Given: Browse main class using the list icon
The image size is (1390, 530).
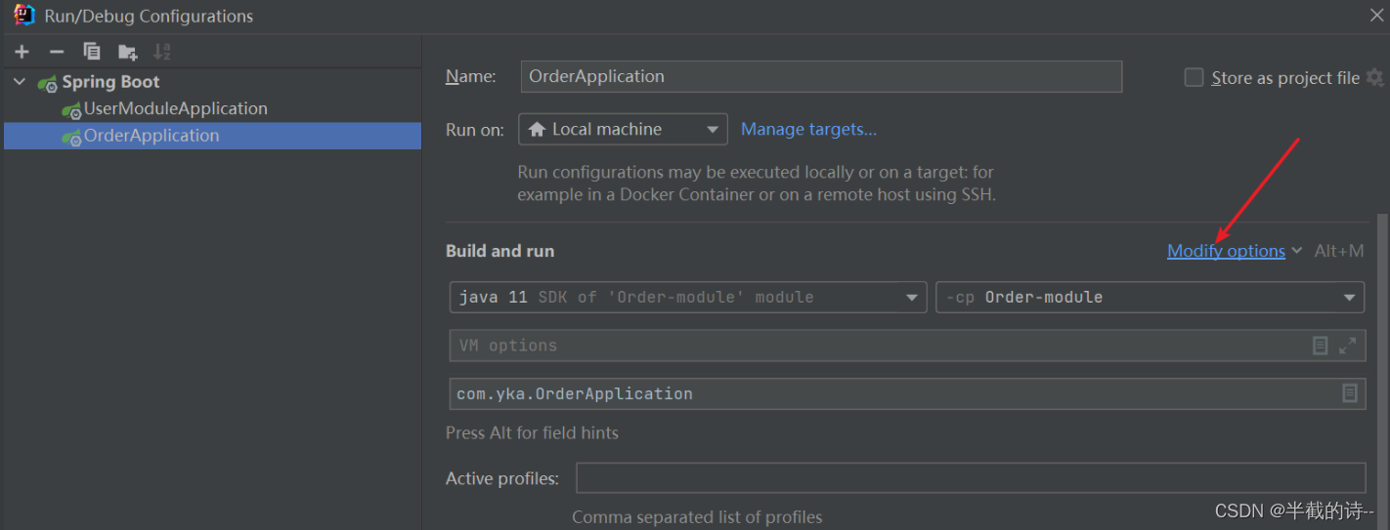Looking at the screenshot, I should pos(1349,393).
